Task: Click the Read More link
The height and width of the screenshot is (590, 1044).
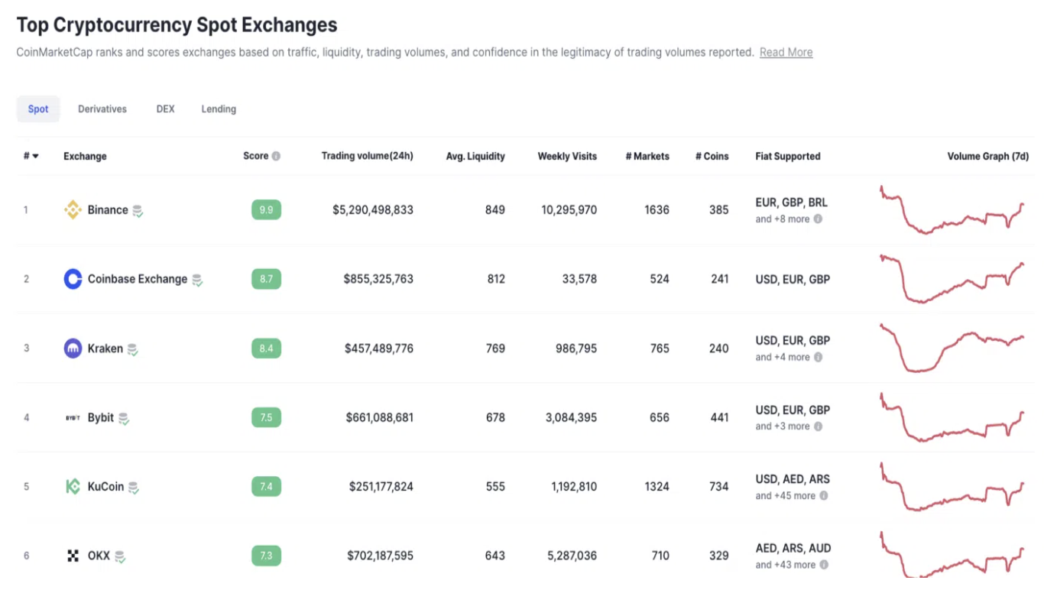Action: [786, 53]
